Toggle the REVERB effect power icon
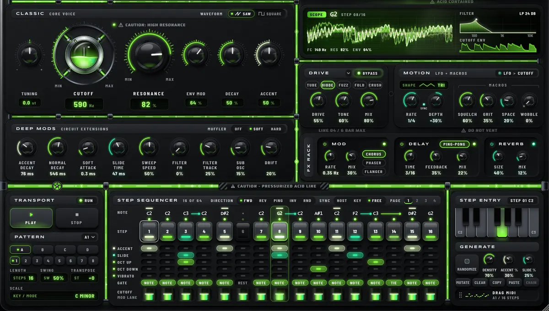The width and height of the screenshot is (549, 311). pos(491,144)
